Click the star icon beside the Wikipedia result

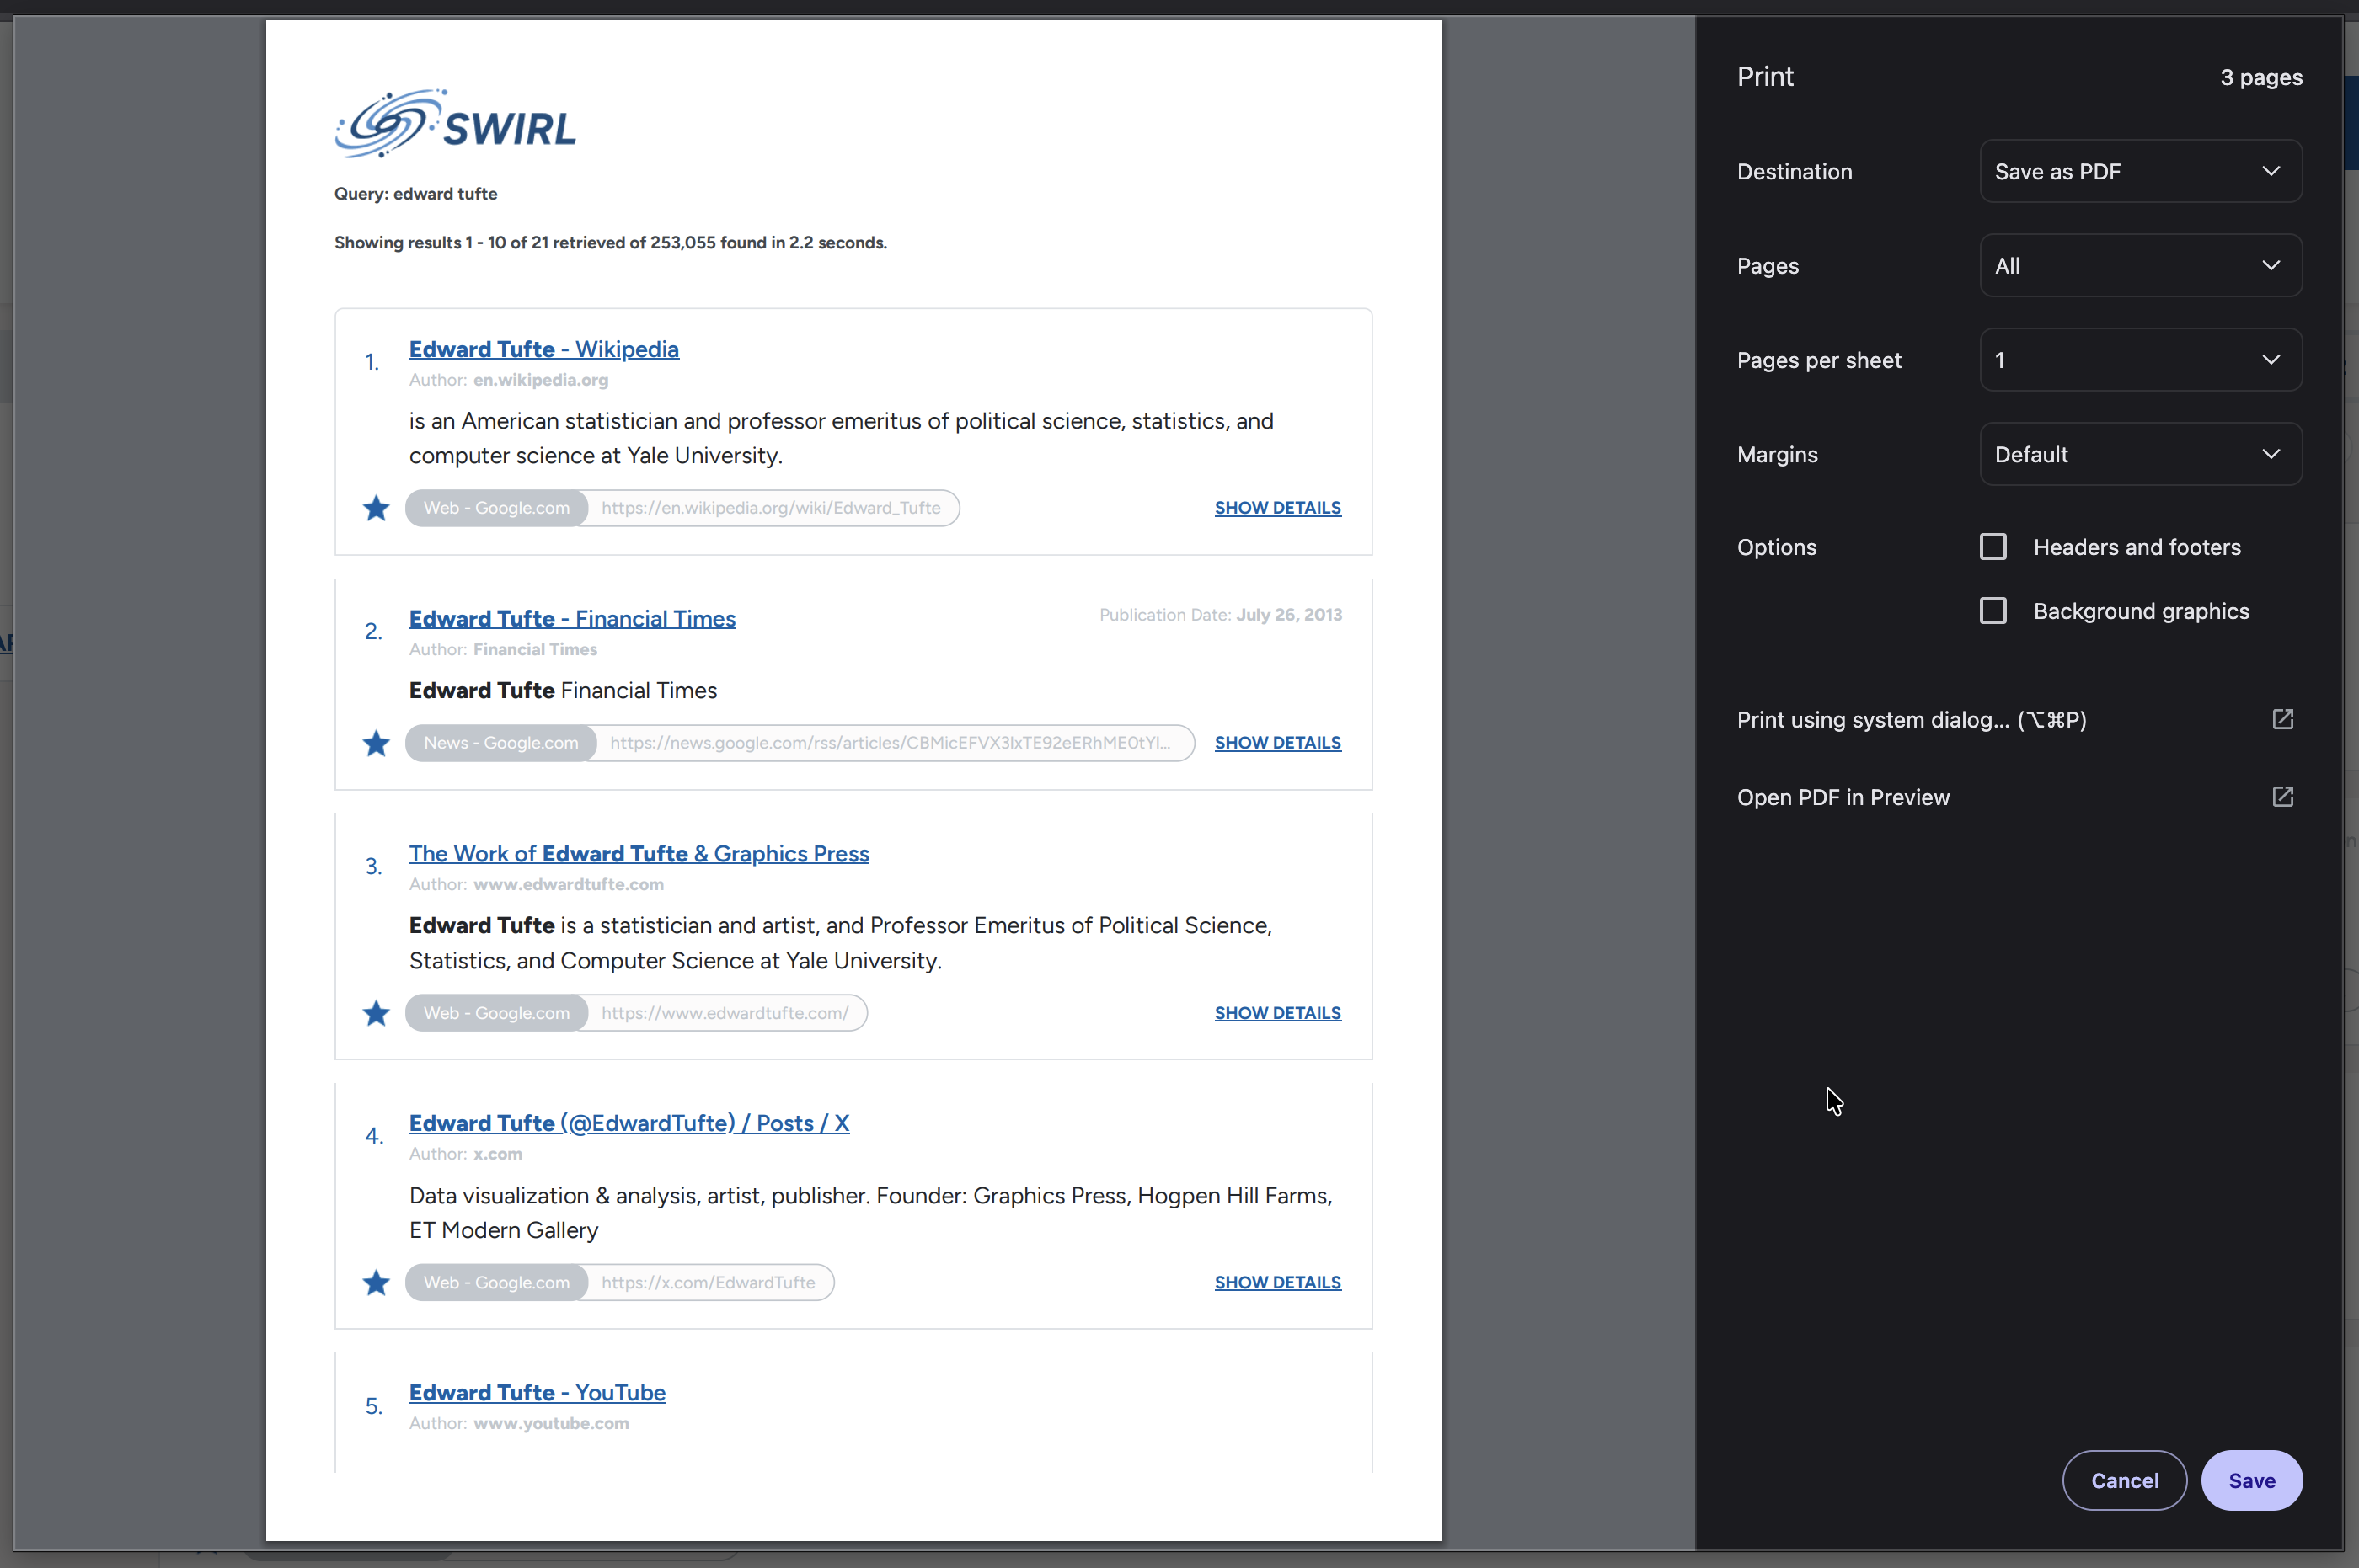pyautogui.click(x=375, y=508)
